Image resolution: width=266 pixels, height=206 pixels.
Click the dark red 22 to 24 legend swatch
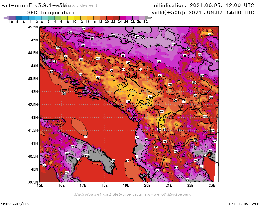coord(116,18)
